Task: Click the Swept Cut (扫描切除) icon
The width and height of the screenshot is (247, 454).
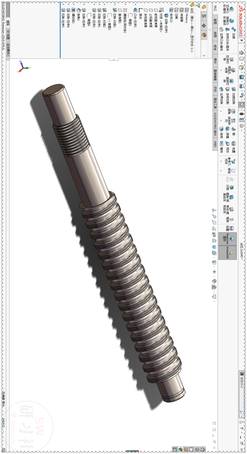Action: pyautogui.click(x=234, y=89)
